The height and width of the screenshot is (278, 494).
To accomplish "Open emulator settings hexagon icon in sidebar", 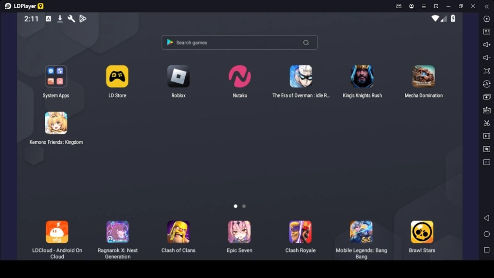I will click(486, 19).
